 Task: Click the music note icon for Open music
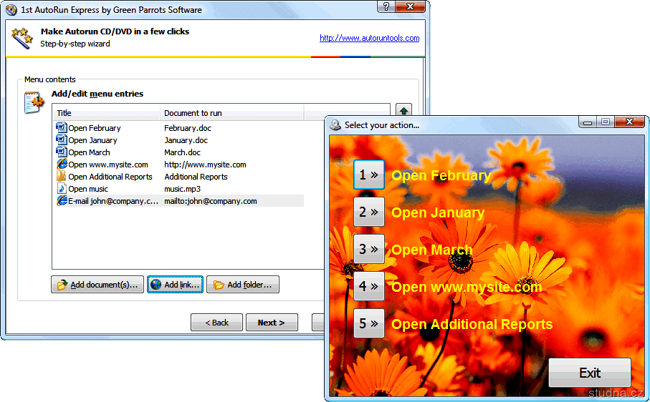(61, 189)
